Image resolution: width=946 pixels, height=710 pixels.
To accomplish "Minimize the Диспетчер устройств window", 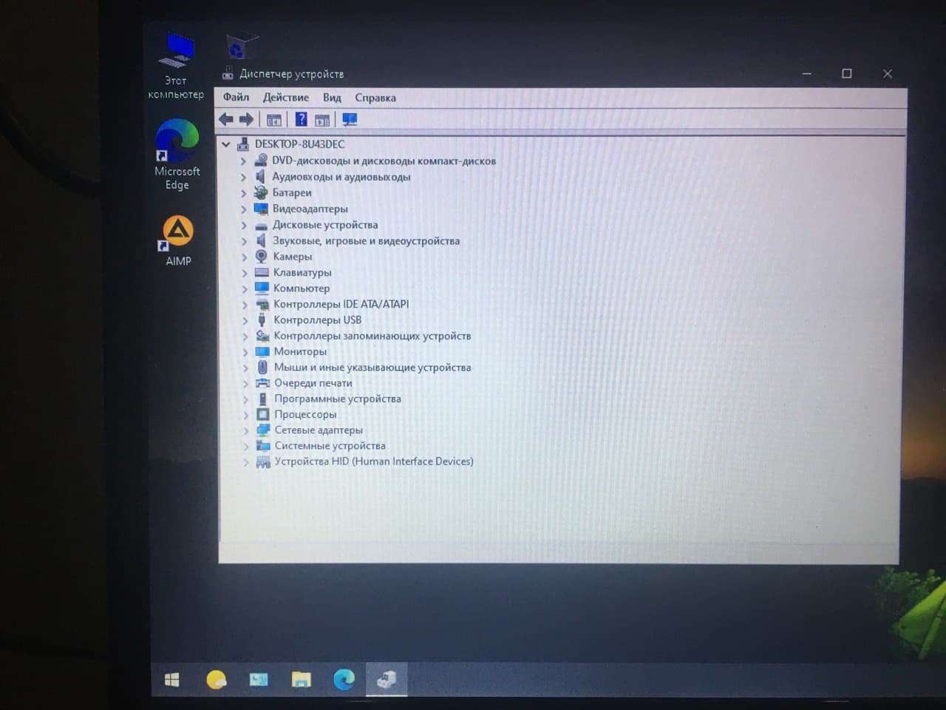I will click(x=807, y=74).
